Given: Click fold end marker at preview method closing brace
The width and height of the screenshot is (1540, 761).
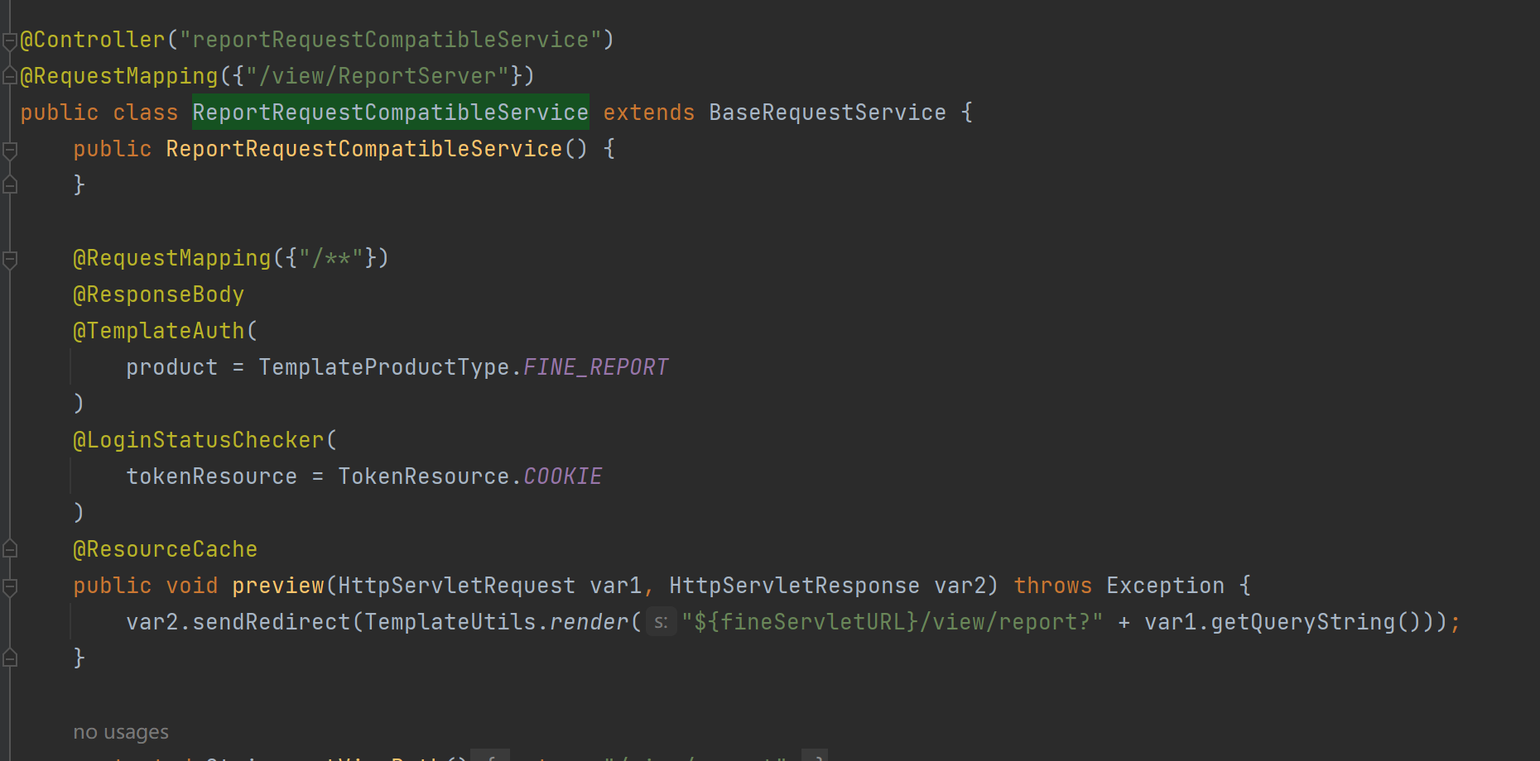Looking at the screenshot, I should click(x=10, y=658).
